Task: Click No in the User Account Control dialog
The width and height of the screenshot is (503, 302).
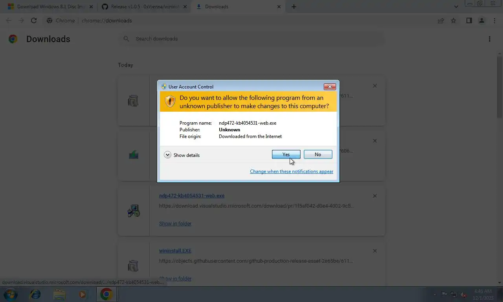Action: (318, 155)
